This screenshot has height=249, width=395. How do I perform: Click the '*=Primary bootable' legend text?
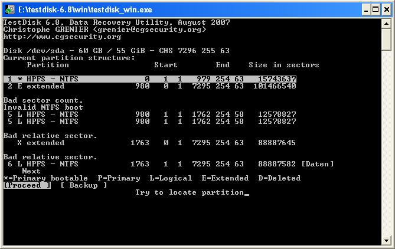[x=45, y=178]
